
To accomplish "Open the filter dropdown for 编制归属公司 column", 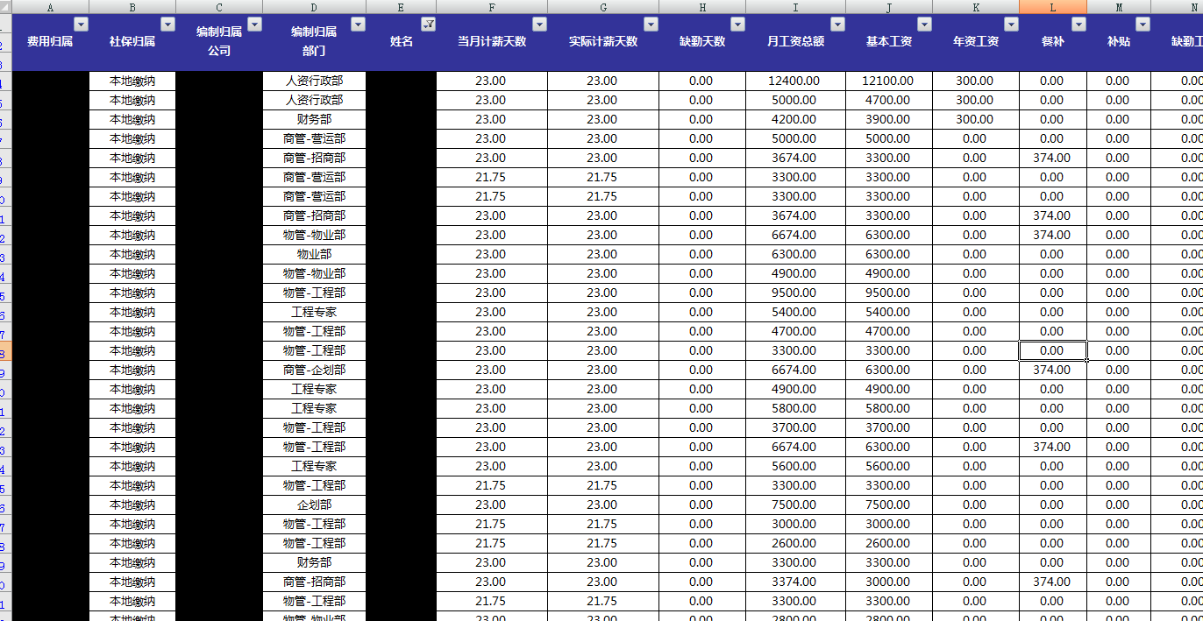I will coord(254,25).
